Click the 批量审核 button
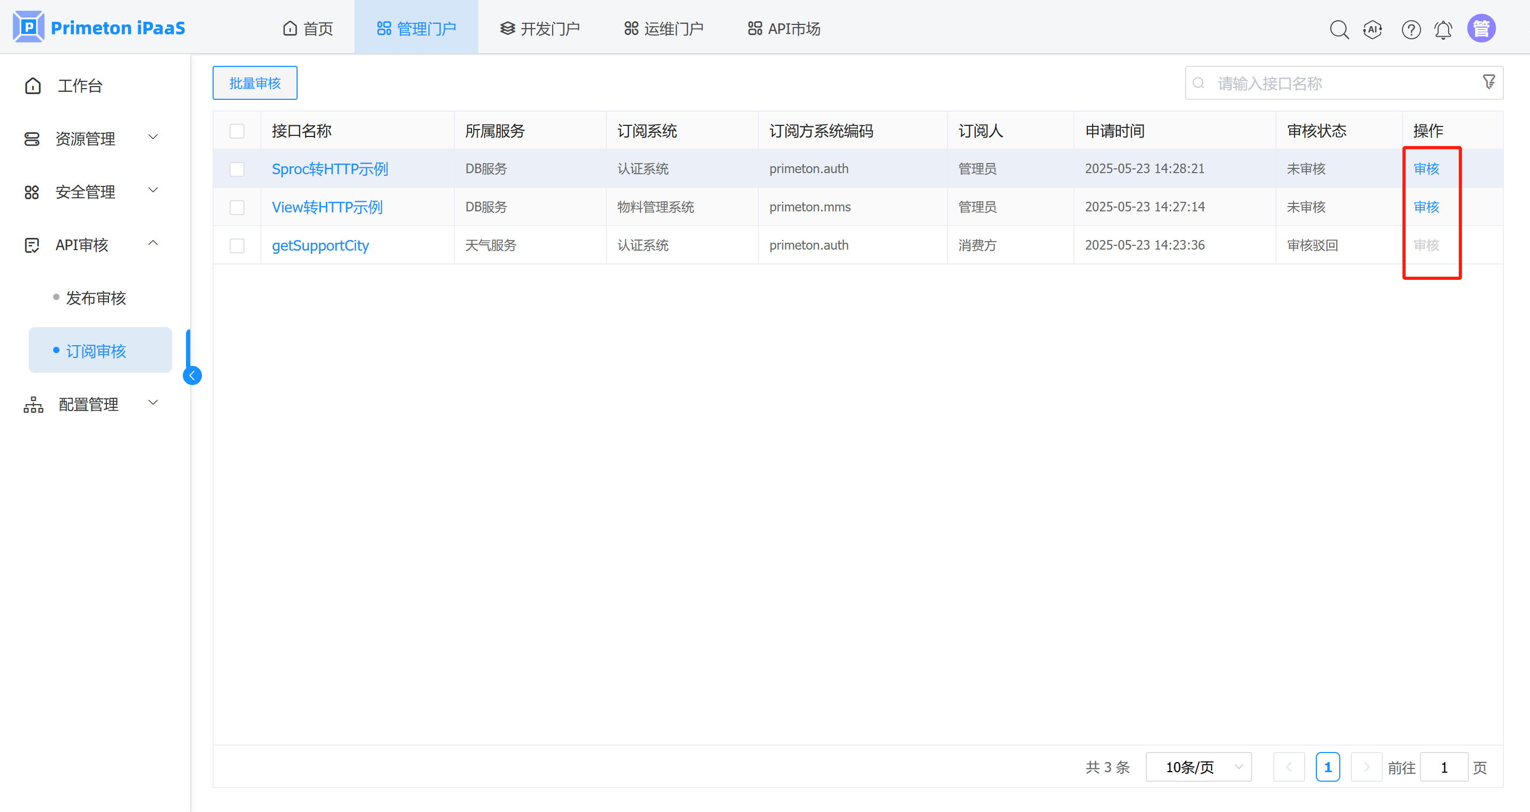This screenshot has height=812, width=1530. pyautogui.click(x=255, y=83)
